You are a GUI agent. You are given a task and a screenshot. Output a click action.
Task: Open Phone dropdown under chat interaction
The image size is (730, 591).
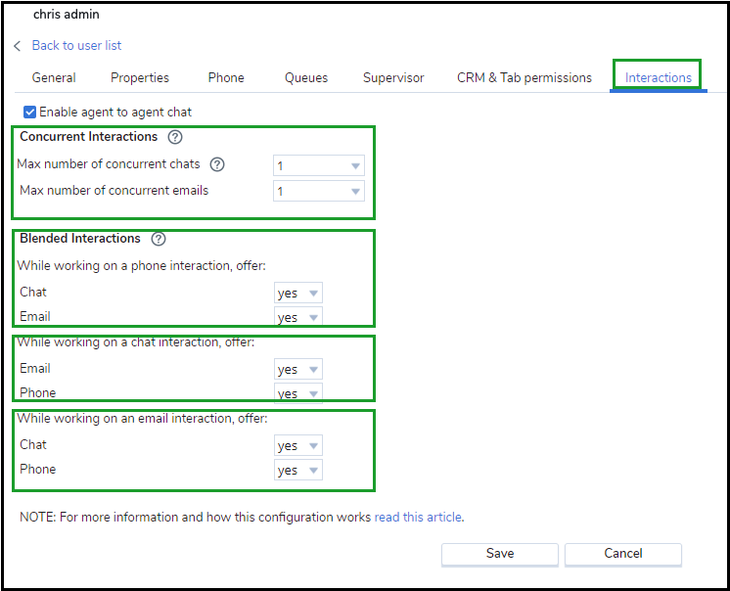[297, 393]
